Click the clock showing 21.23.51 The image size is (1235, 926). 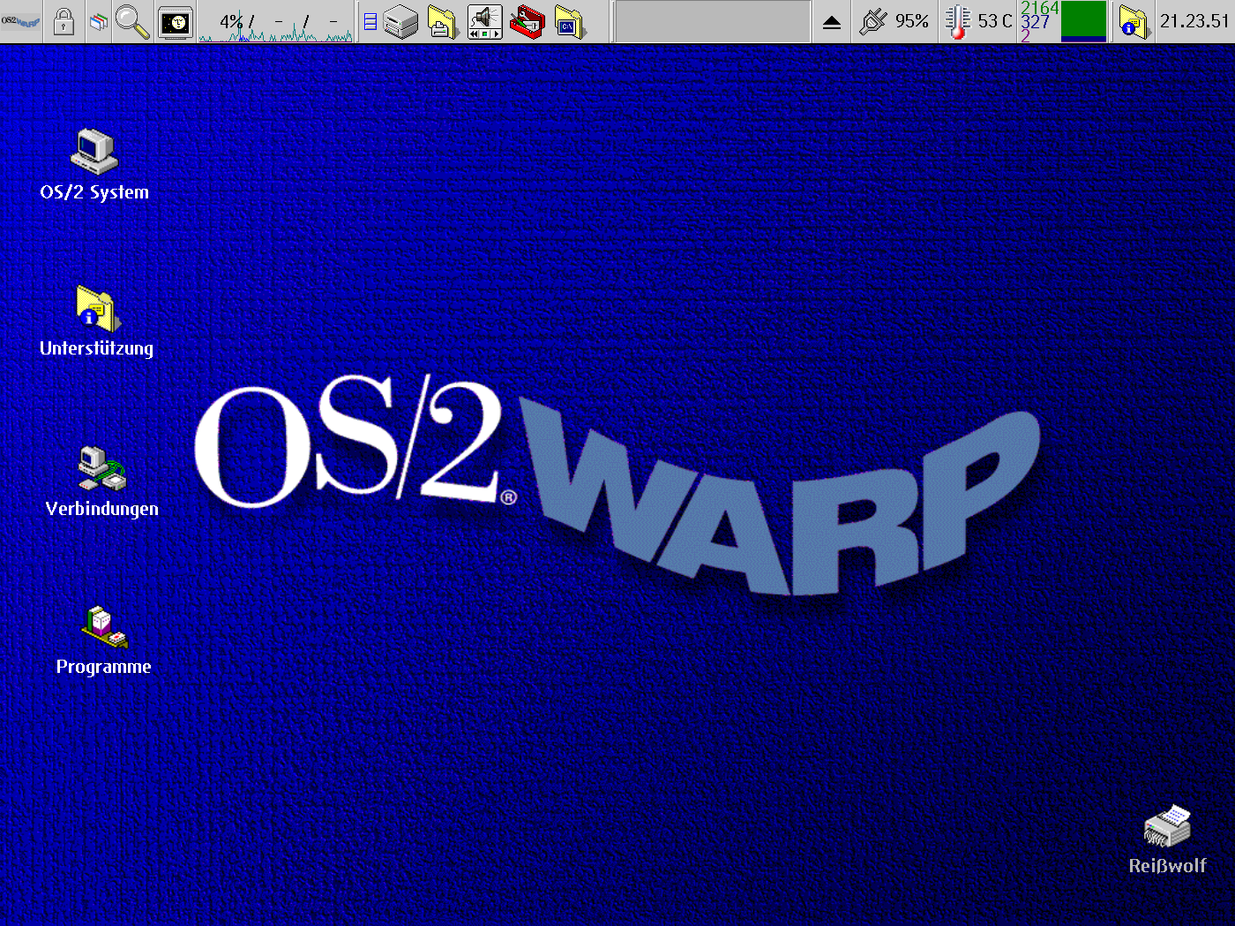1194,21
